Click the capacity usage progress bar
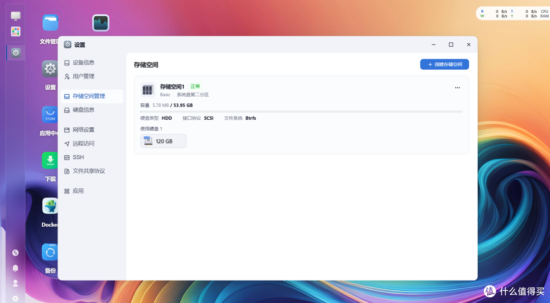The width and height of the screenshot is (550, 303). click(x=301, y=112)
